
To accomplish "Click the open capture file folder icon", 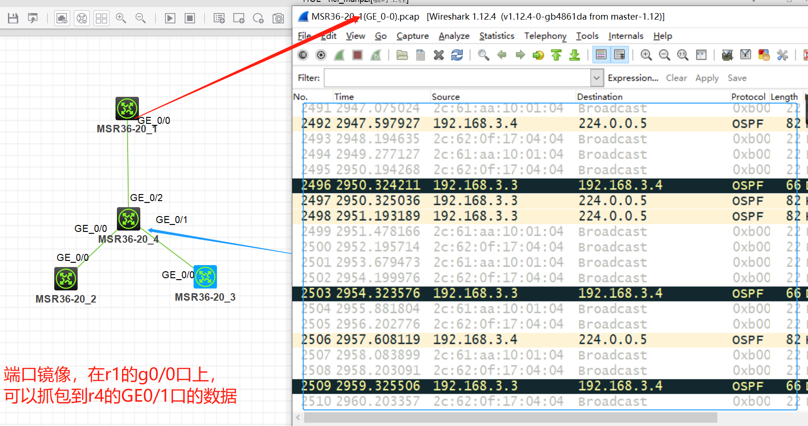I will (x=402, y=55).
